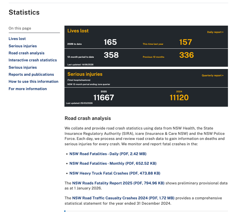Click '12-month period to date' label

pos(80,57)
